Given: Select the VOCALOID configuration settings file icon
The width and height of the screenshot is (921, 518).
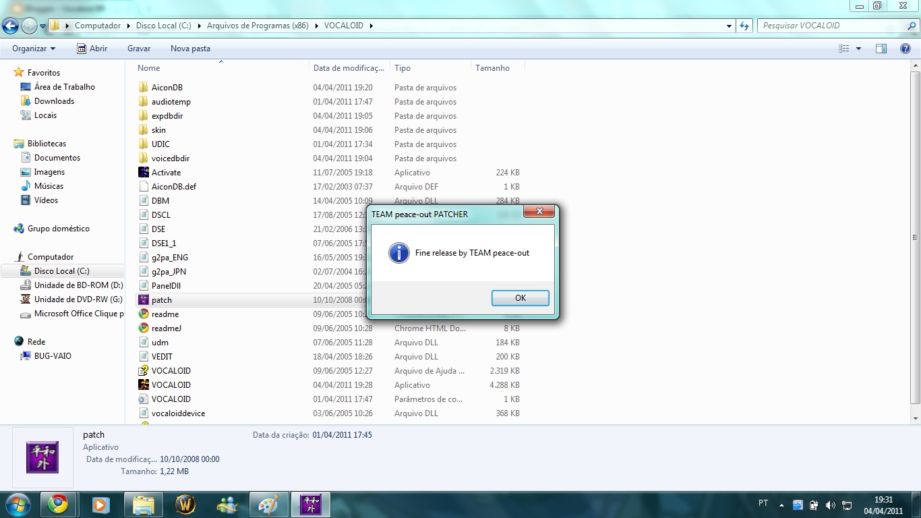Looking at the screenshot, I should click(143, 399).
